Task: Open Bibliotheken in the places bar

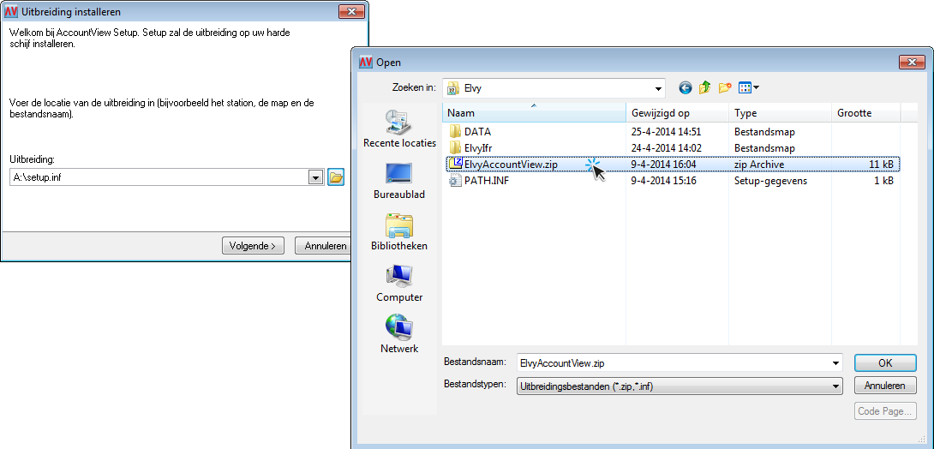Action: [x=399, y=231]
